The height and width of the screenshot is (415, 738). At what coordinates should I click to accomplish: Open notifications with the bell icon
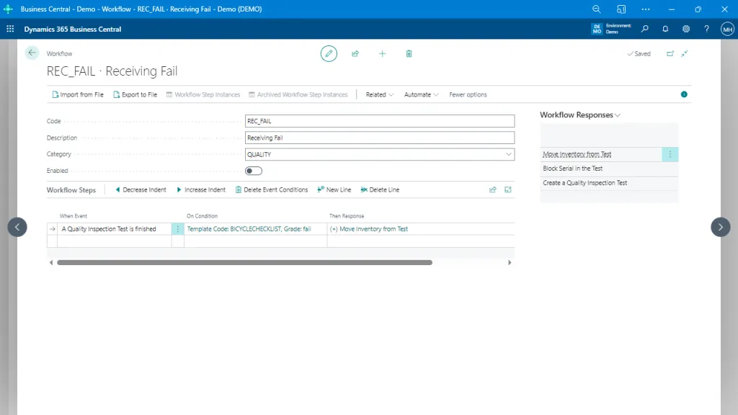click(x=664, y=29)
